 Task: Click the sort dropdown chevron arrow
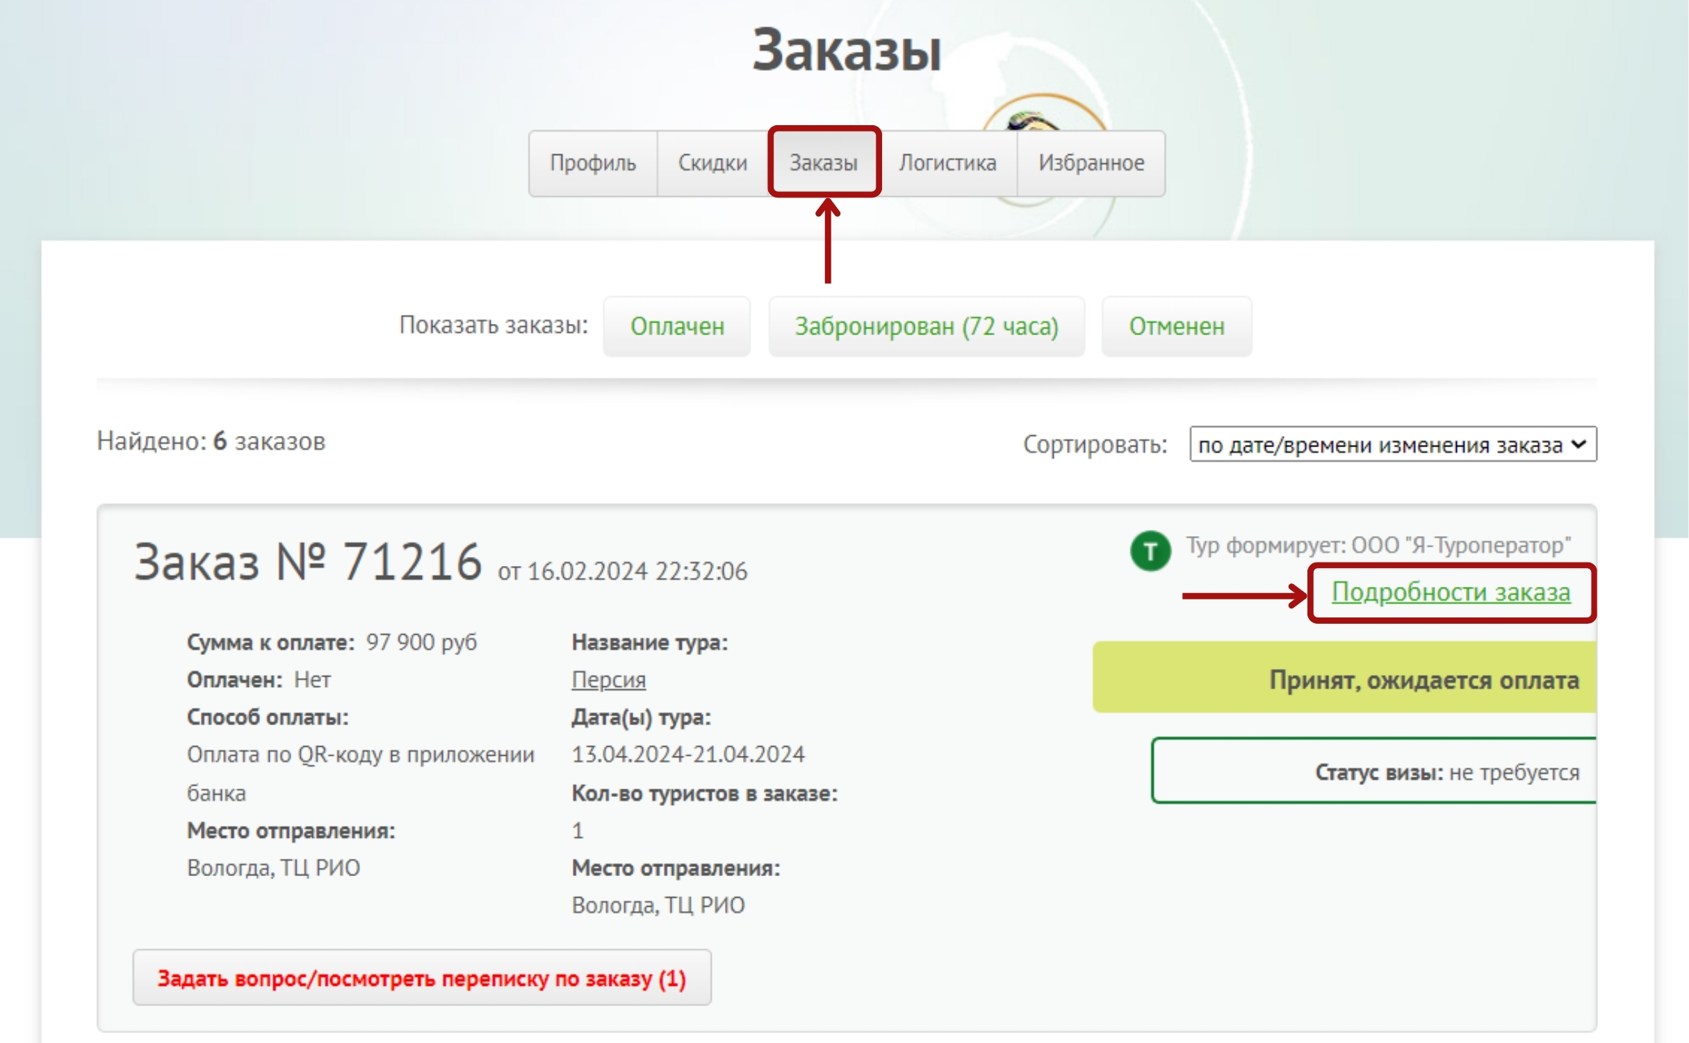1579,444
